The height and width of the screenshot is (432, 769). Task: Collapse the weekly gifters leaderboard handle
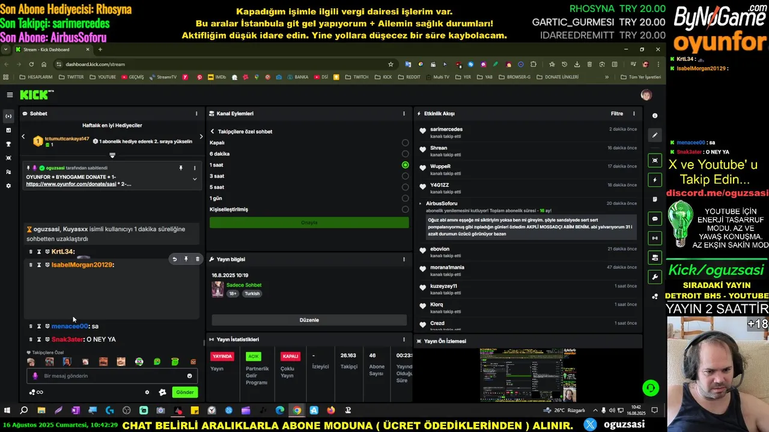[112, 155]
